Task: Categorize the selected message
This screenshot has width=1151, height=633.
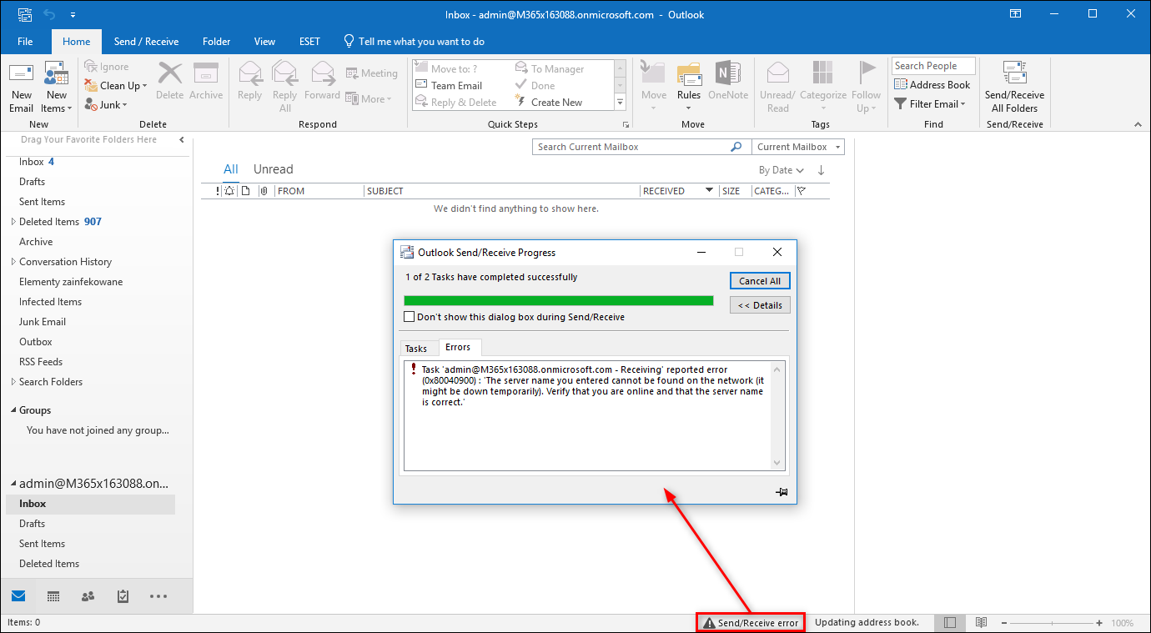Action: 823,86
